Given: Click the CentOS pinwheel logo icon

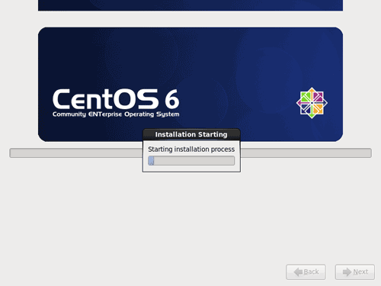Looking at the screenshot, I should click(312, 103).
